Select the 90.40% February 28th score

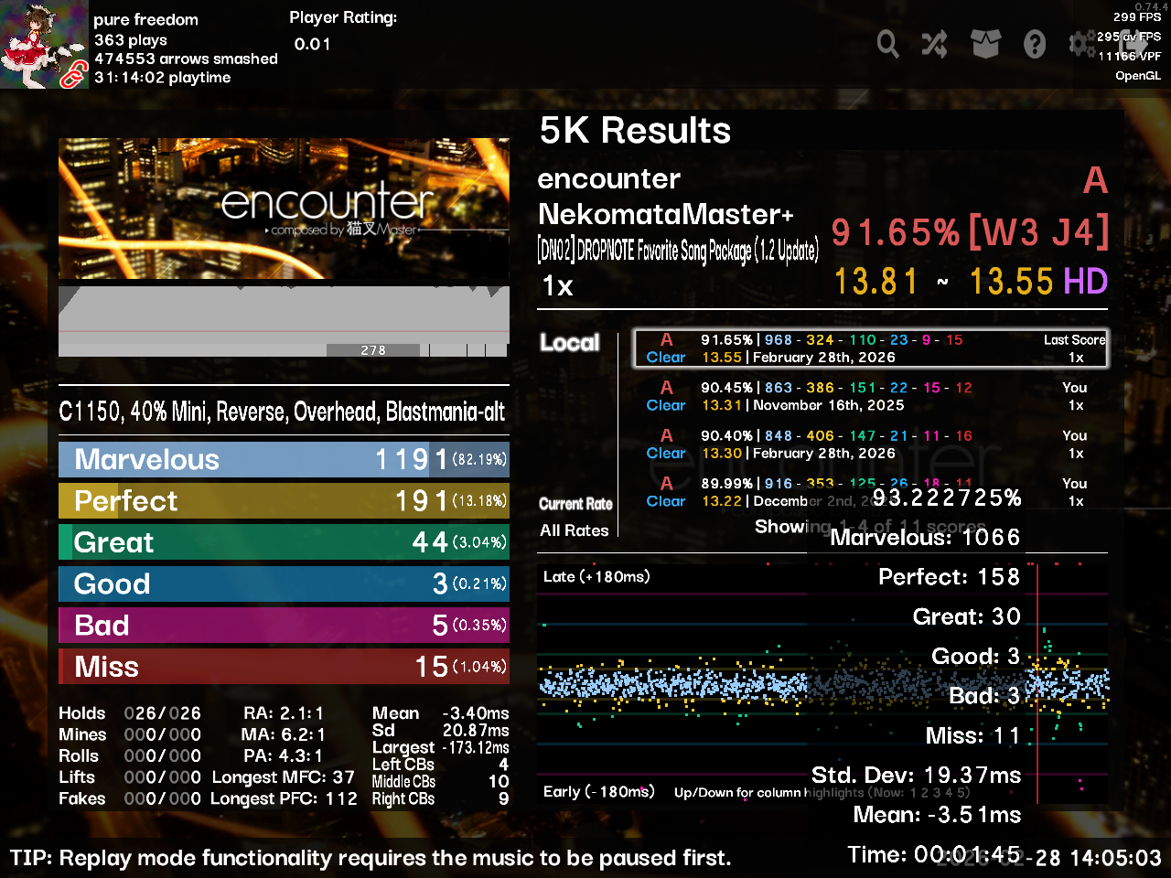pyautogui.click(x=870, y=444)
